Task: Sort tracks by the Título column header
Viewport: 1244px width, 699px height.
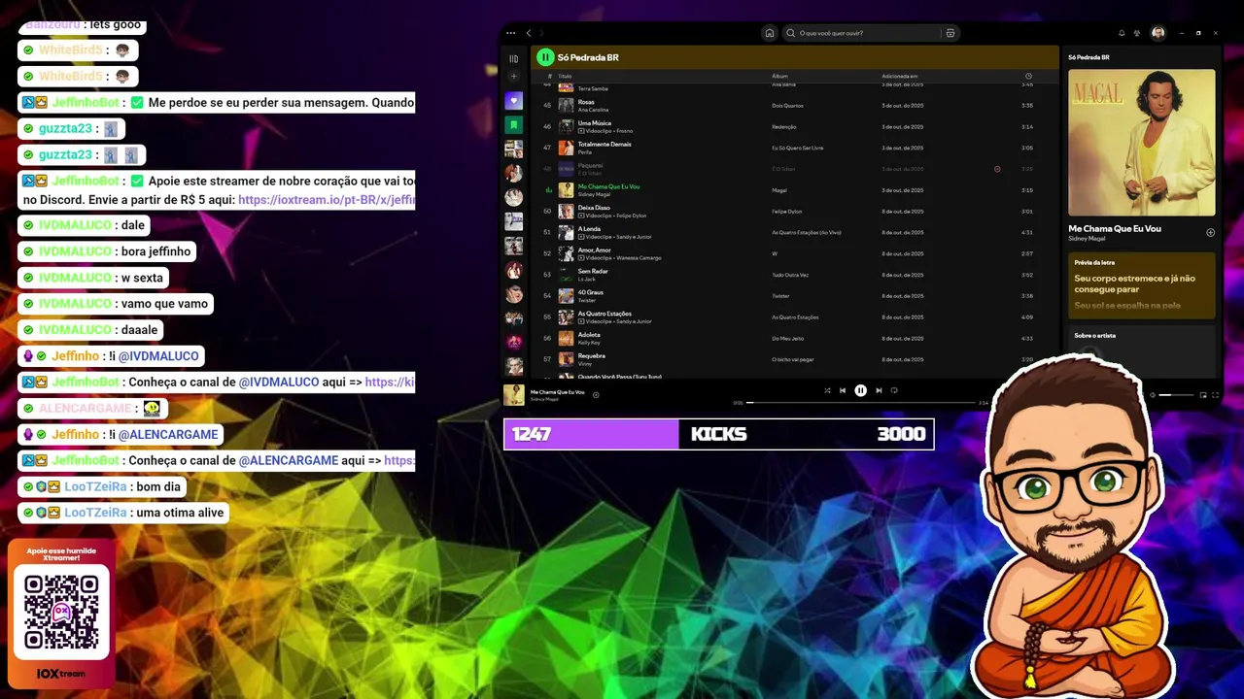Action: pyautogui.click(x=565, y=76)
